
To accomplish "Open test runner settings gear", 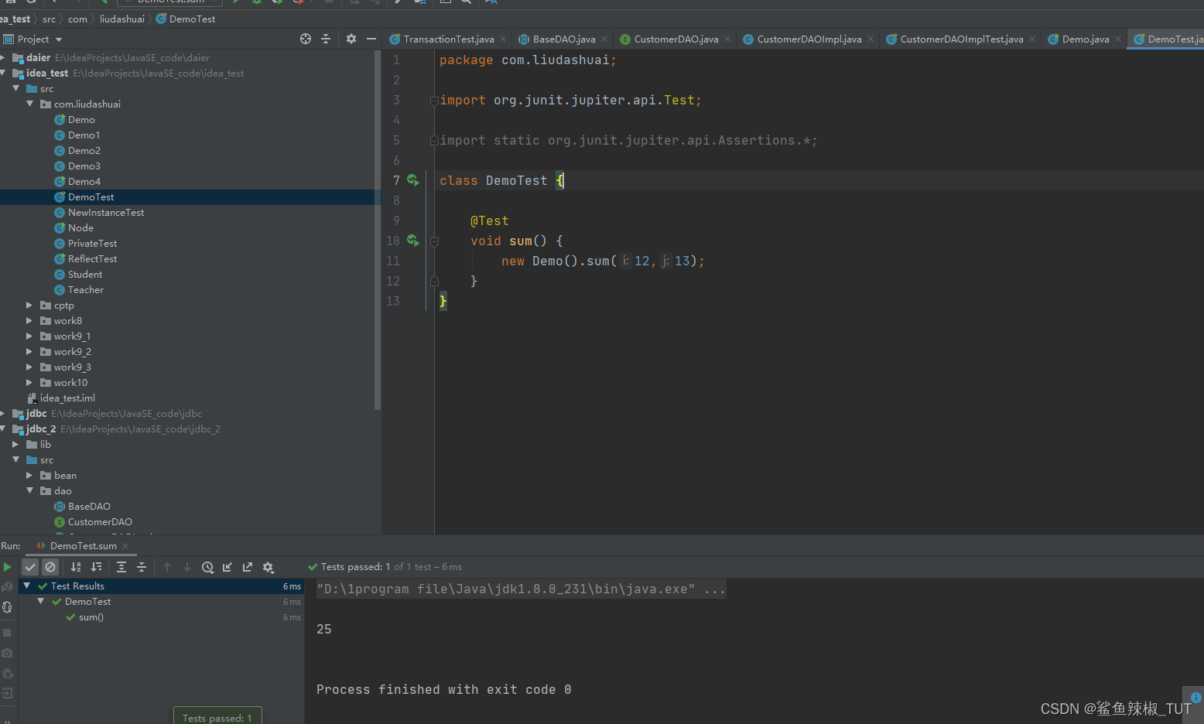I will coord(269,567).
